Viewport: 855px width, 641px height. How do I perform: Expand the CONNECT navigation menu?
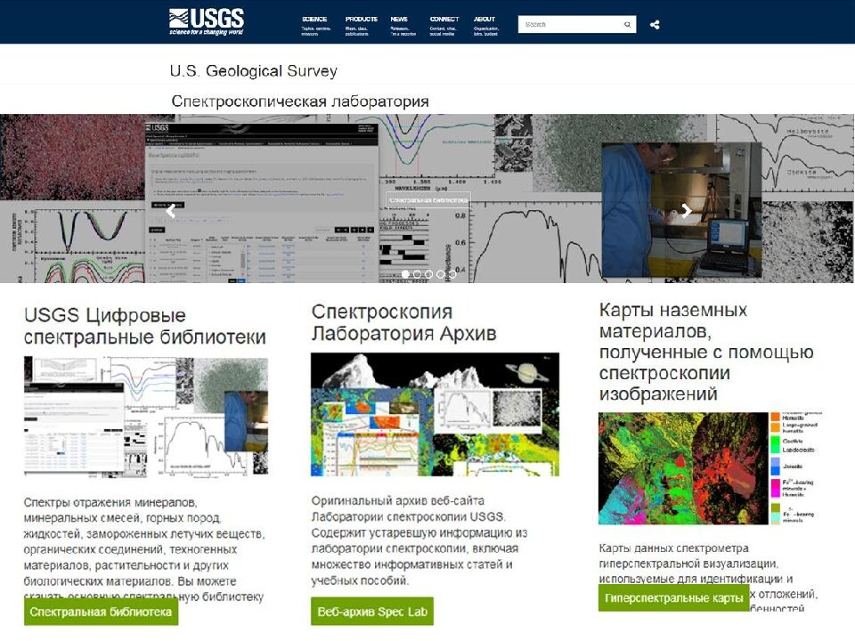click(x=444, y=19)
